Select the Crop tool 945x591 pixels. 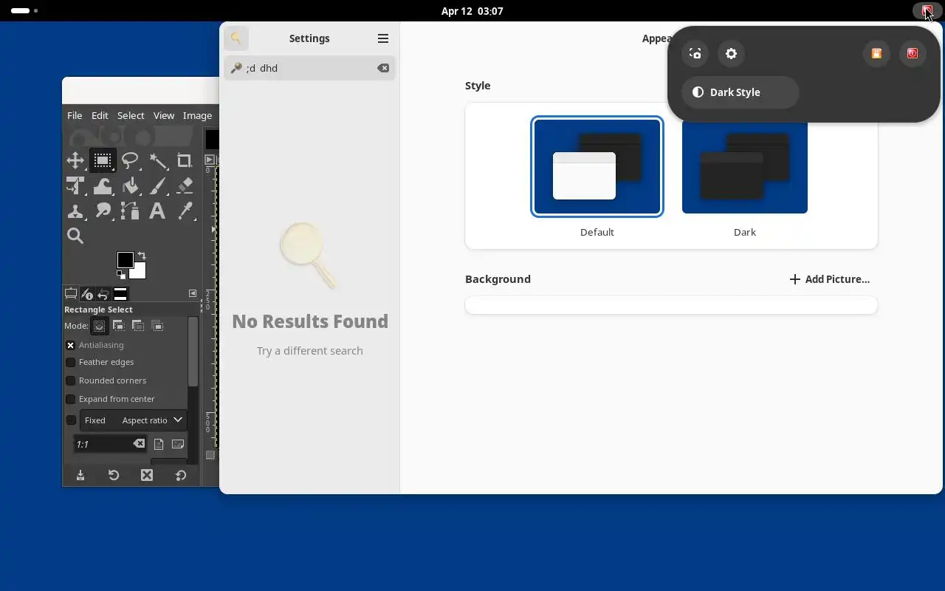(x=185, y=160)
